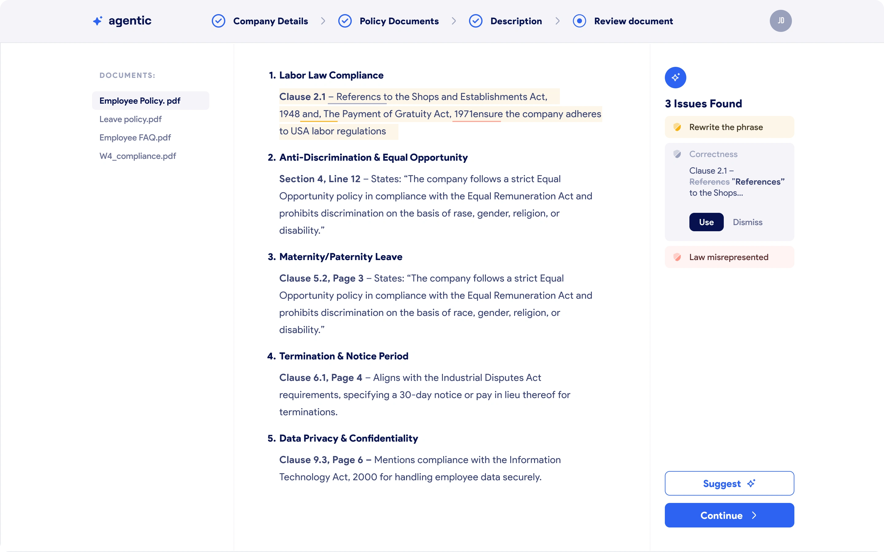Viewport: 884px width, 552px height.
Task: Click the Continue button
Action: 729,515
